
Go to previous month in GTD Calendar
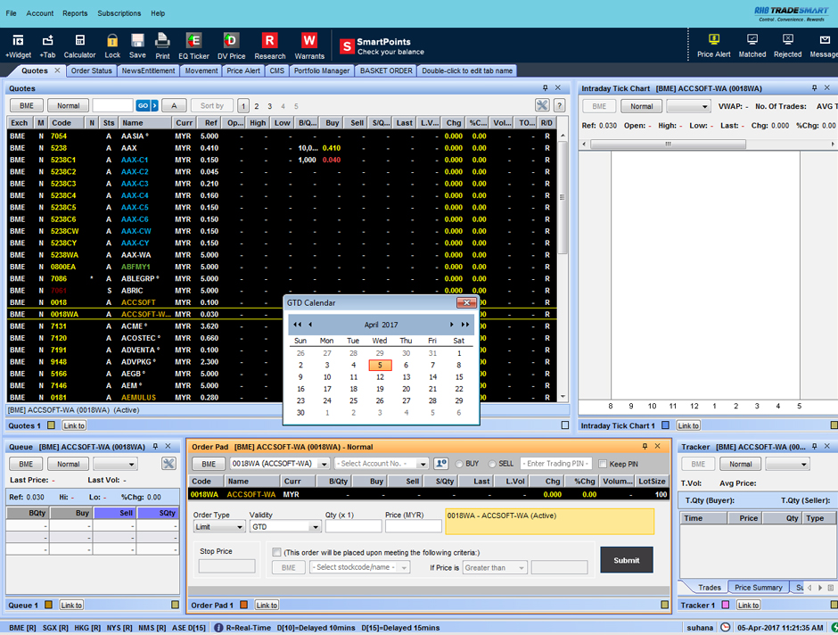click(310, 325)
